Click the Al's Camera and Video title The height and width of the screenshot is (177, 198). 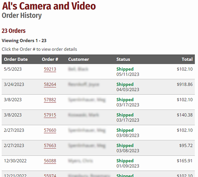point(49,6)
